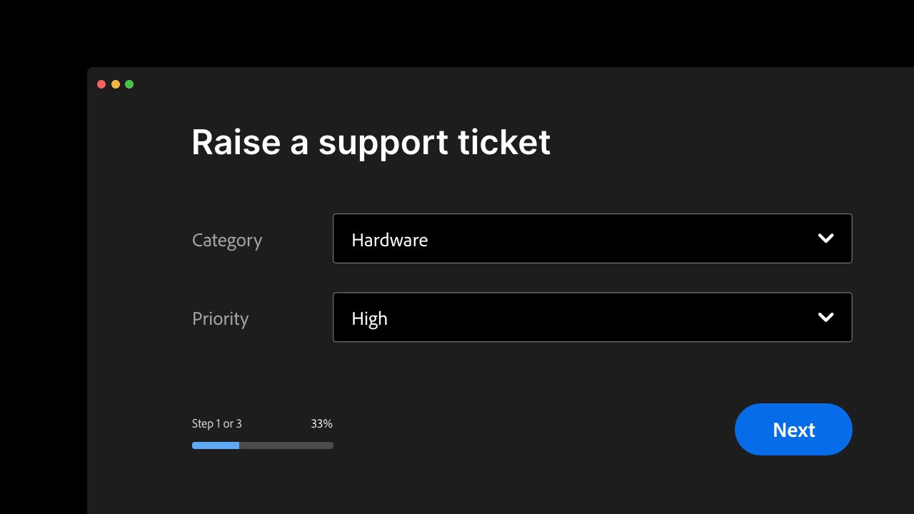The height and width of the screenshot is (514, 914).
Task: Open the Category combo box showing Hardware
Action: point(593,238)
